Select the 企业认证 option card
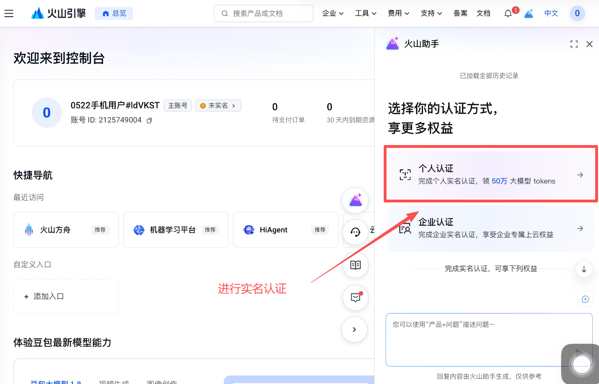 [491, 228]
